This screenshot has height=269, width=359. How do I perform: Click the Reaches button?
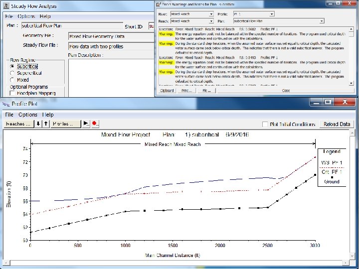(18, 124)
